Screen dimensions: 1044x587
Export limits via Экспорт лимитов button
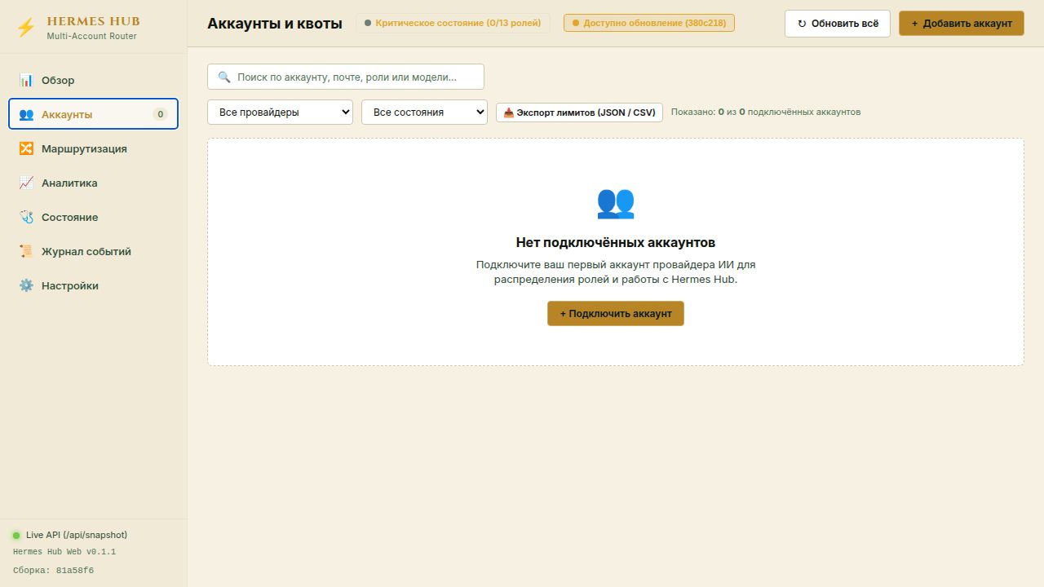(579, 113)
